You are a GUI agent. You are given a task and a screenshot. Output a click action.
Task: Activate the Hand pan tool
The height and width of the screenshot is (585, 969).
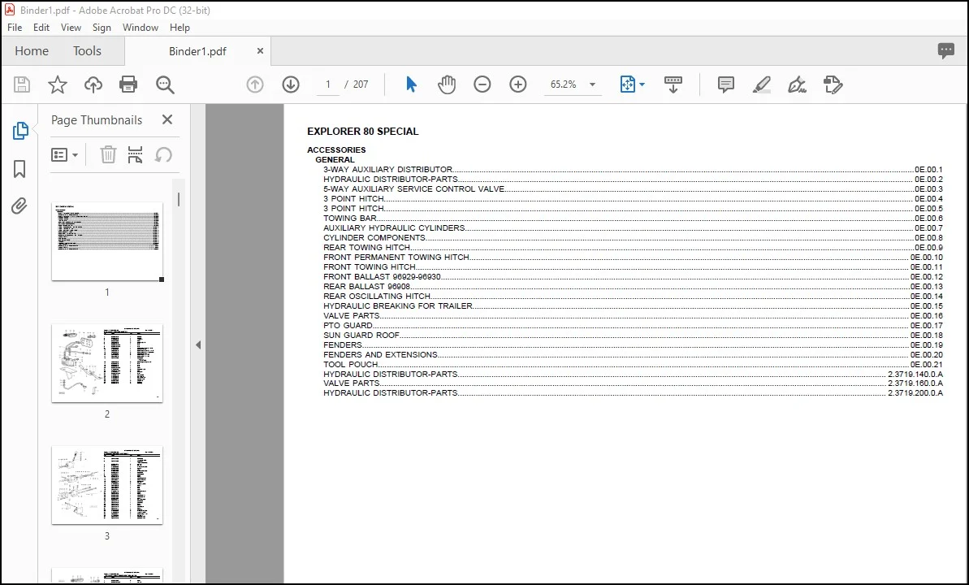pyautogui.click(x=446, y=84)
